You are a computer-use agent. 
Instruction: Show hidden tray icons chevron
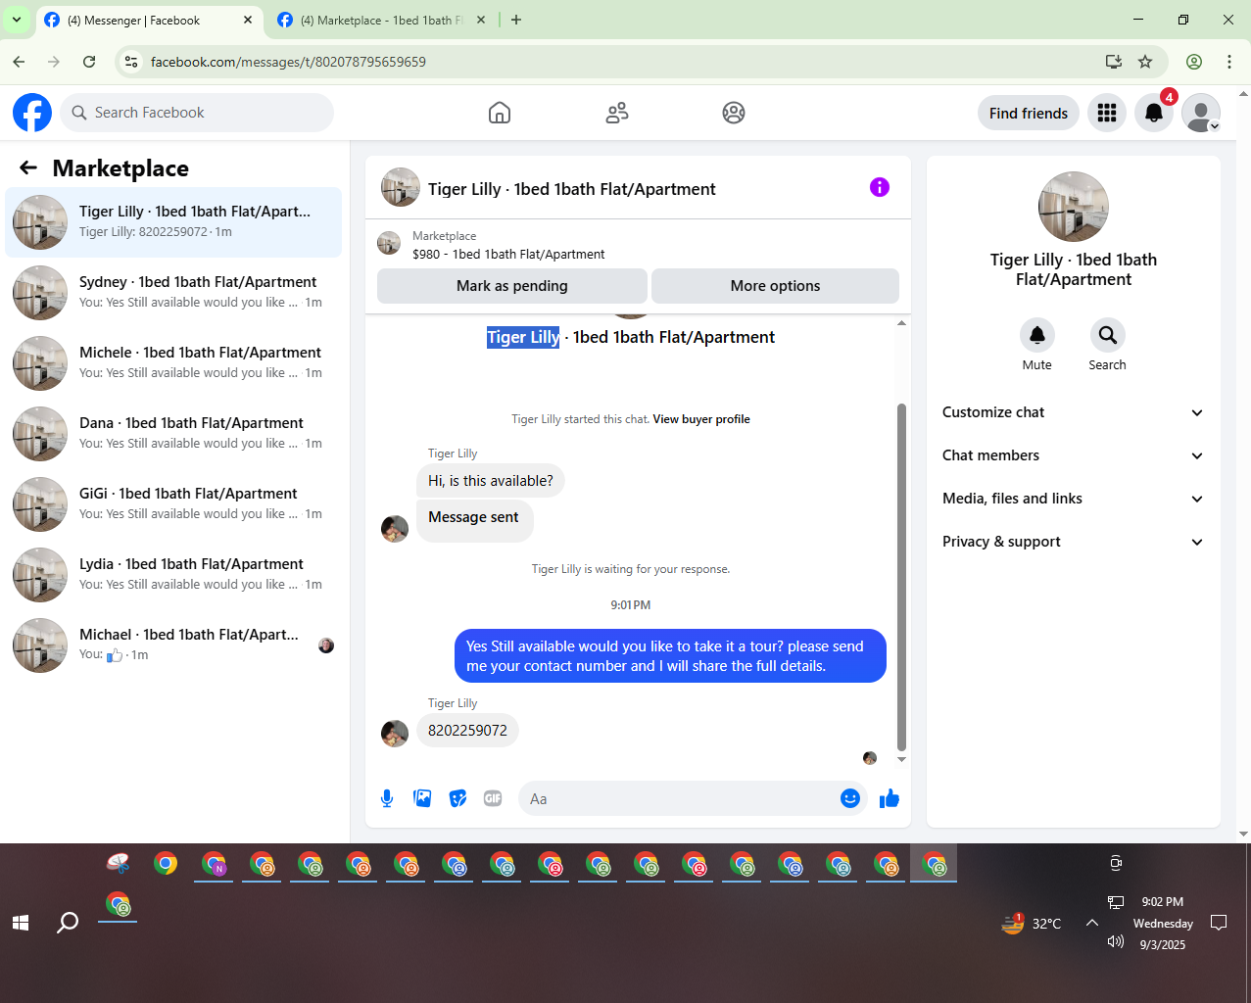(1092, 923)
